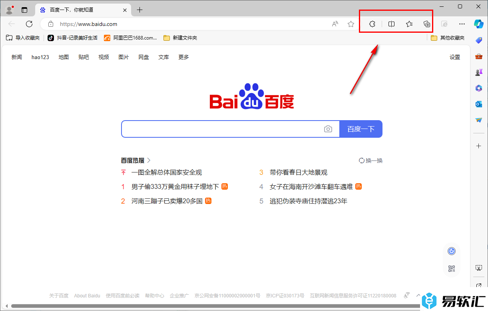
Task: Refresh the page
Action: coord(29,24)
